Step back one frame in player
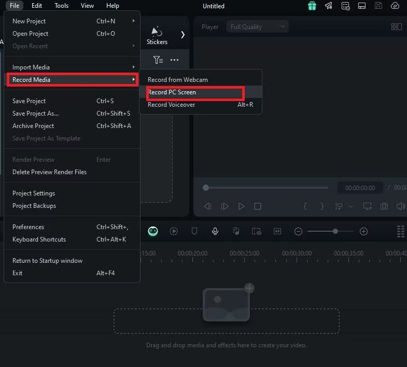 coord(208,206)
